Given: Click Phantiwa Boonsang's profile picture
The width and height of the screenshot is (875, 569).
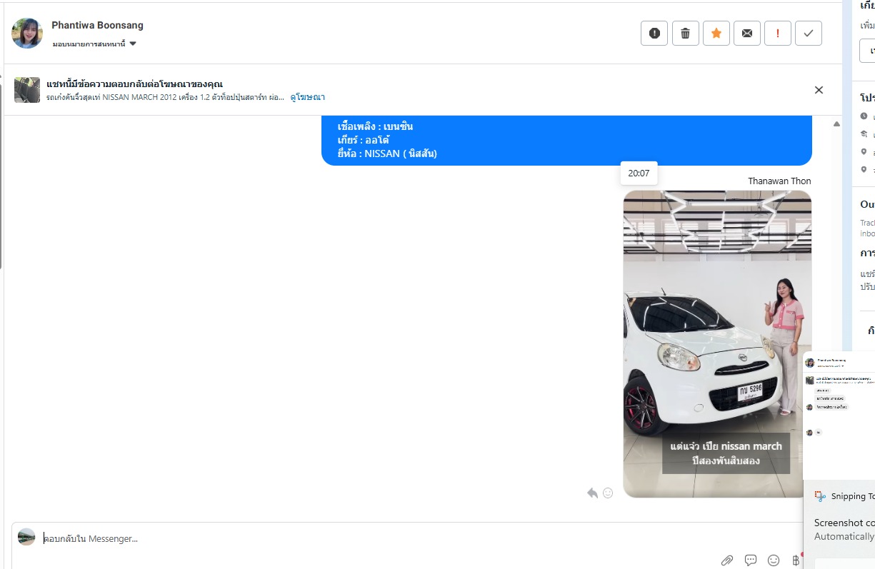Looking at the screenshot, I should pyautogui.click(x=27, y=33).
